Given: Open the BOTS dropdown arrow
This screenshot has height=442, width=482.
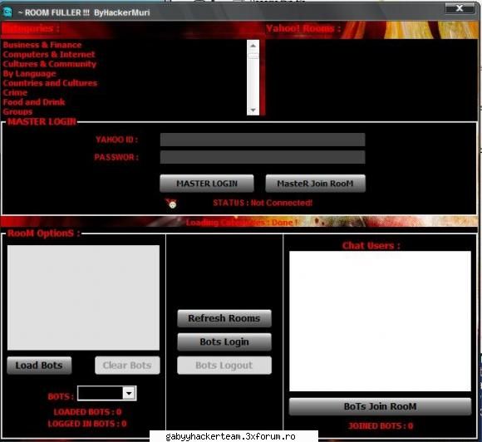Looking at the screenshot, I should [129, 393].
